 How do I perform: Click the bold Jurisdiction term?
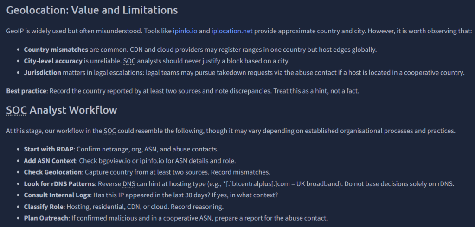point(43,73)
